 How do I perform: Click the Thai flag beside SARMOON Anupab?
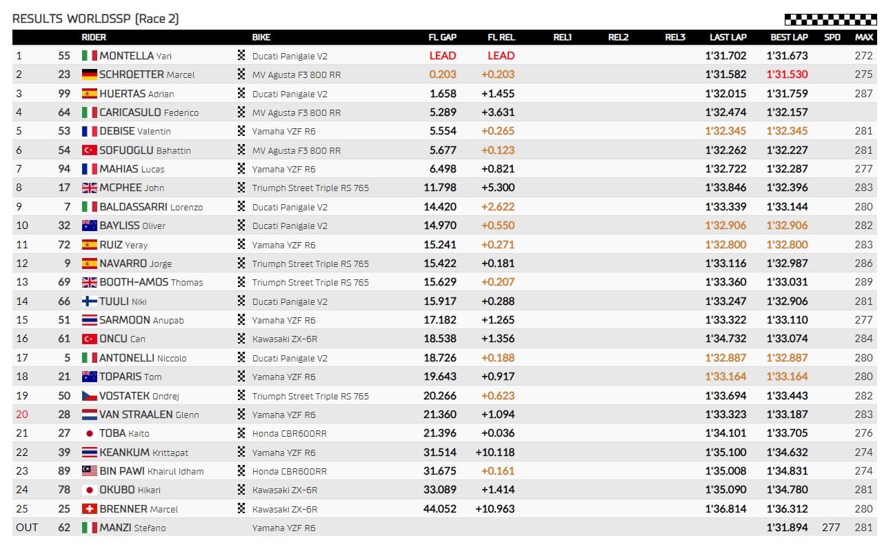[x=89, y=320]
